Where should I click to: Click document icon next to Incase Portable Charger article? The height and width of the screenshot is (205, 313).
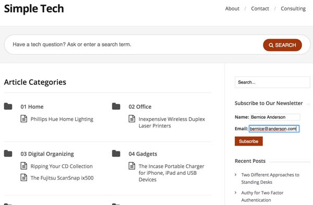(x=132, y=166)
